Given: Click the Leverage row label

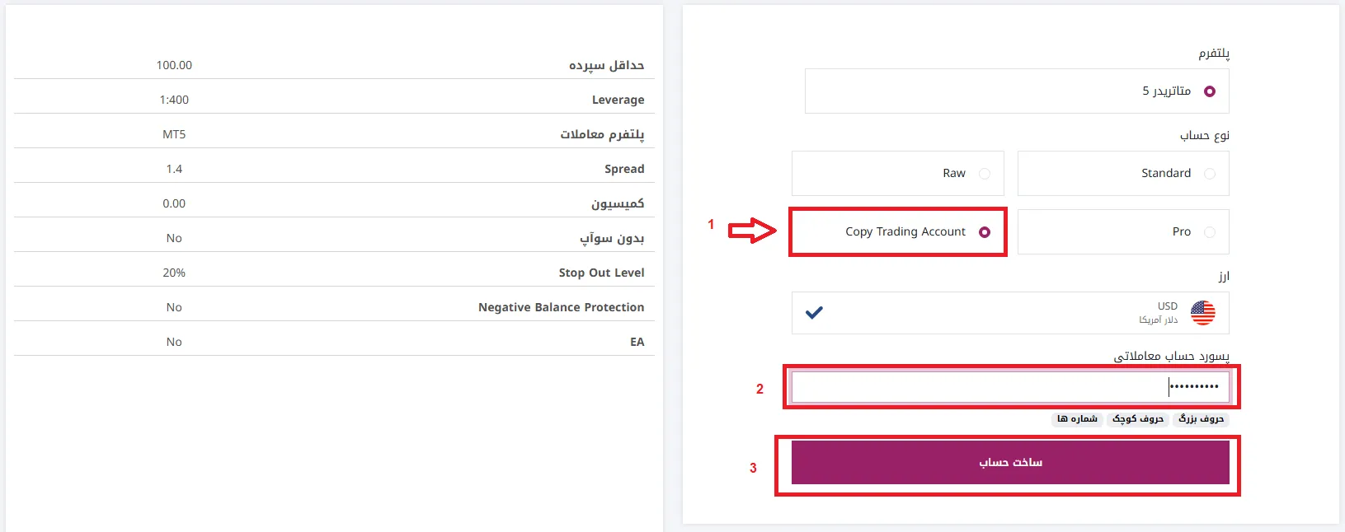Looking at the screenshot, I should tap(618, 100).
